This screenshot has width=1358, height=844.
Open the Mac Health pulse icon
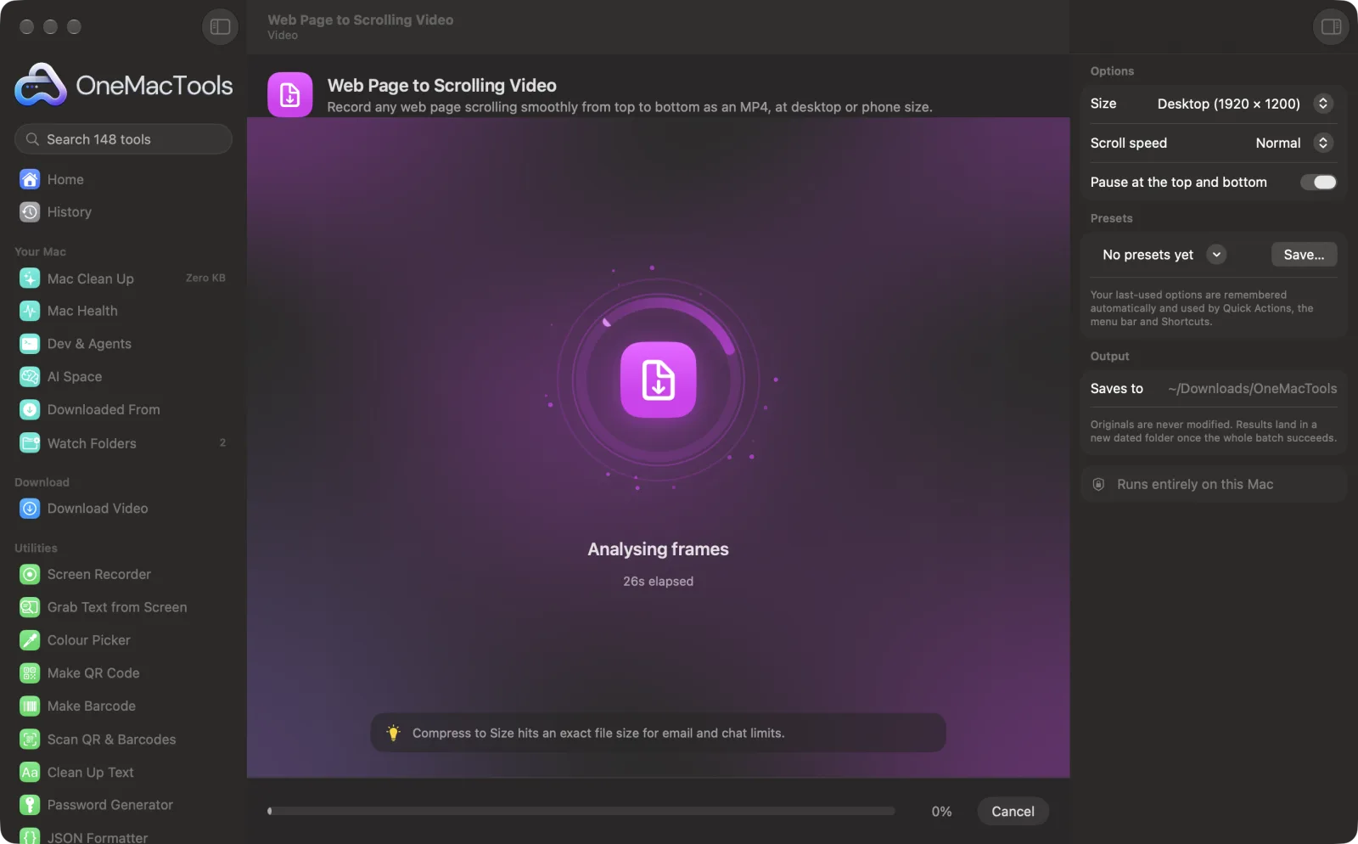point(30,311)
